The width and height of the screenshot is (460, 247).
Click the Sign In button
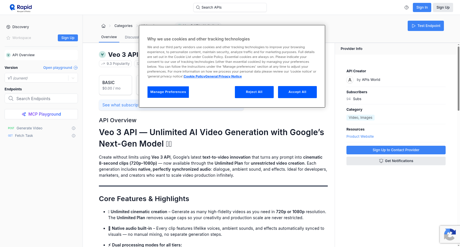point(422,7)
